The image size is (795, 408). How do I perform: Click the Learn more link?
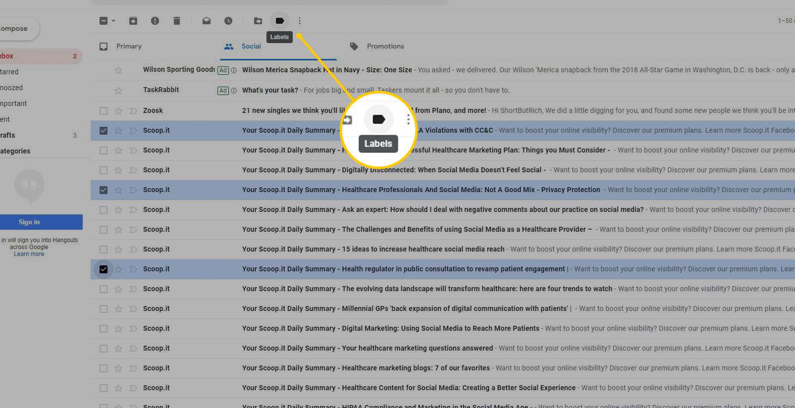[x=29, y=254]
